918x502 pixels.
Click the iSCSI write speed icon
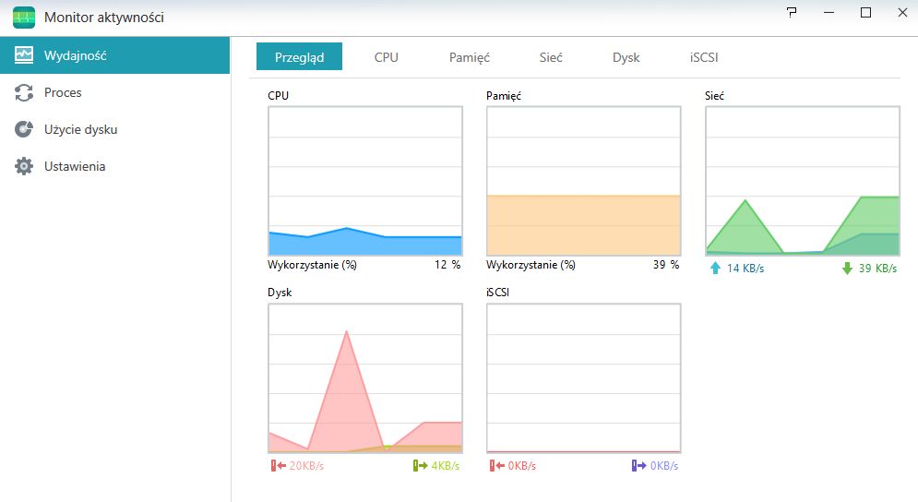pyautogui.click(x=638, y=466)
